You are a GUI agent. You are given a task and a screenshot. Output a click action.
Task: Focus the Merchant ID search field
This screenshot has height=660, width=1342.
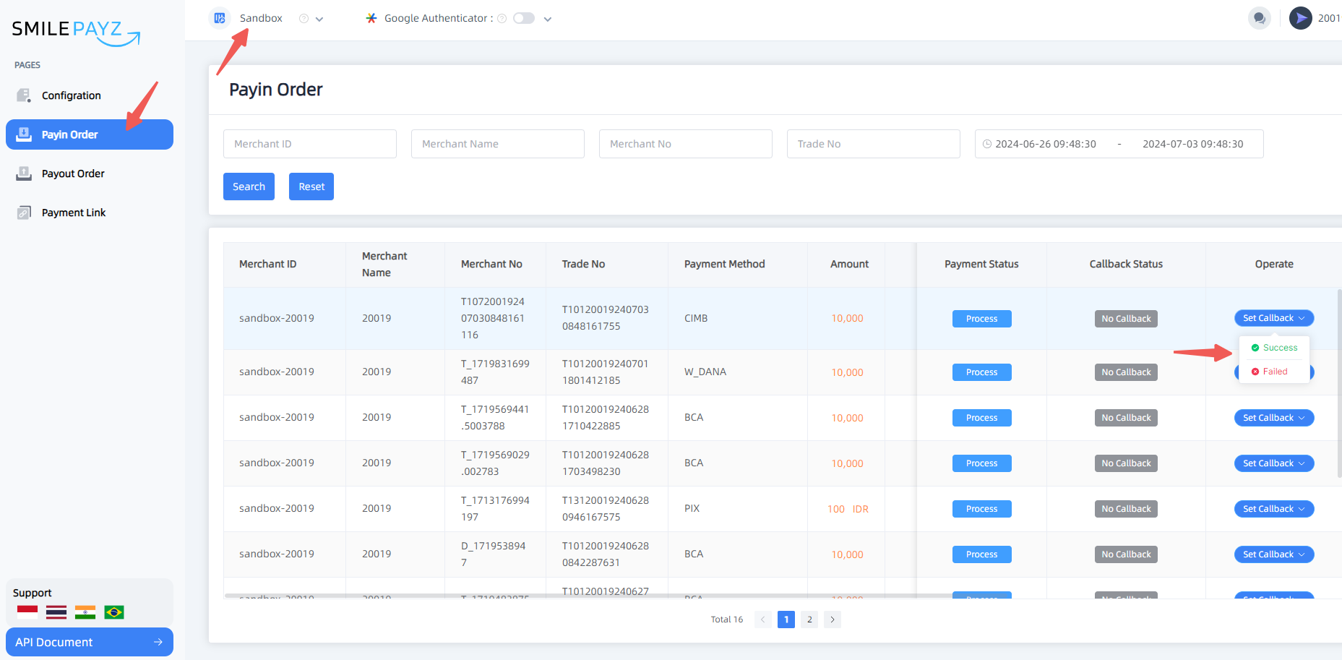(x=310, y=144)
